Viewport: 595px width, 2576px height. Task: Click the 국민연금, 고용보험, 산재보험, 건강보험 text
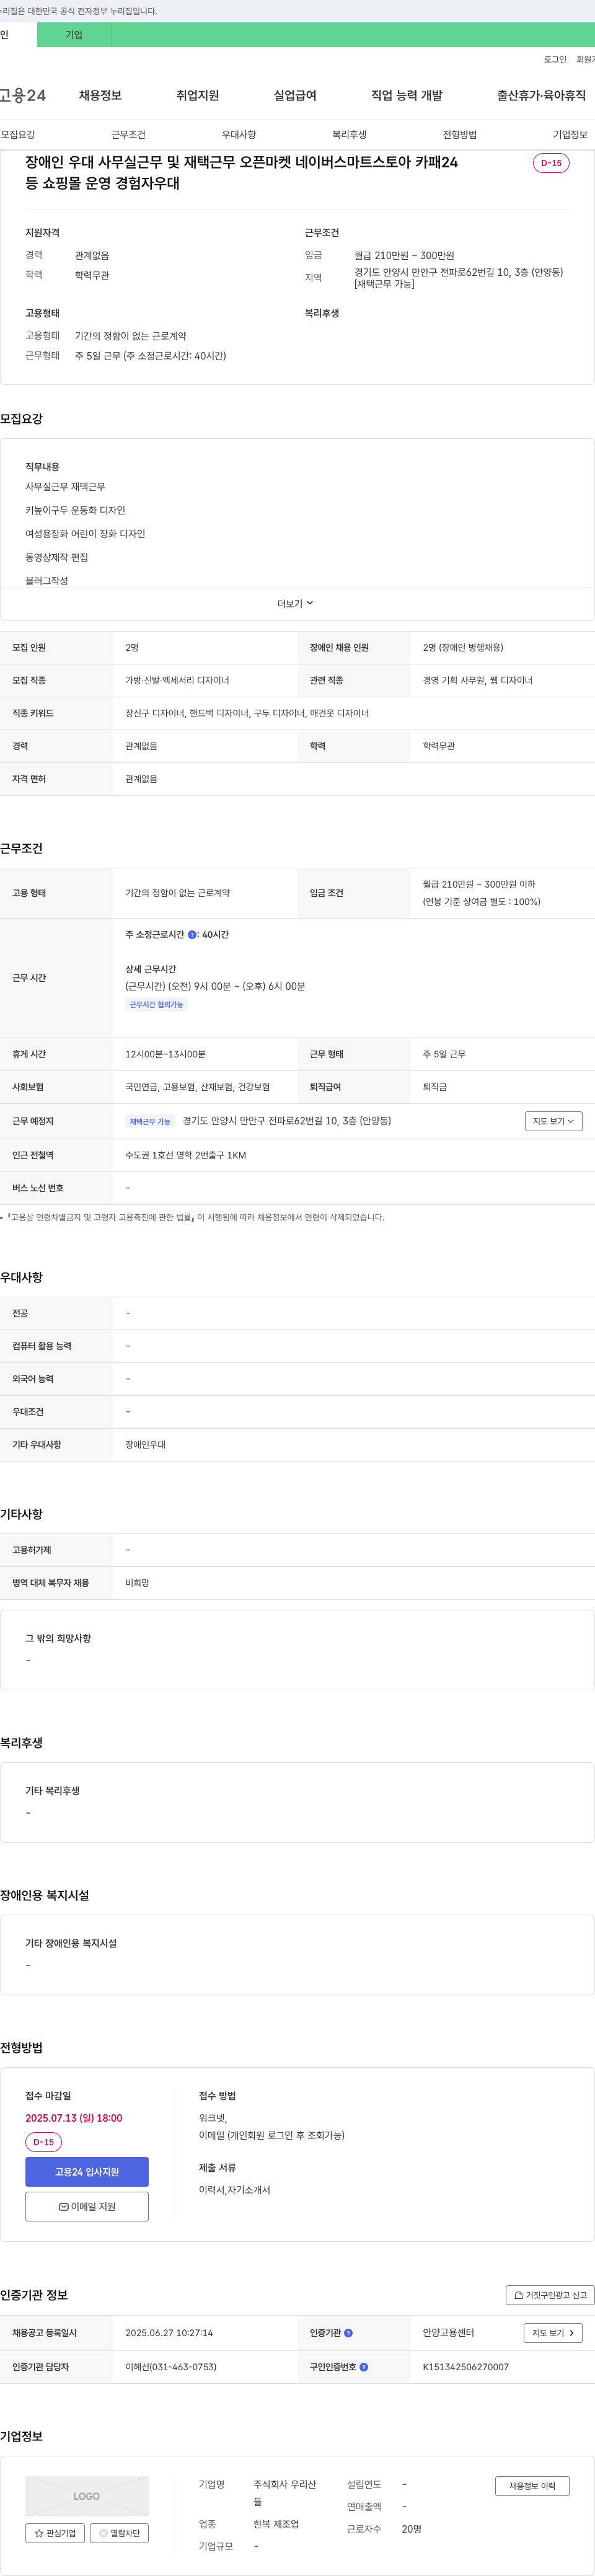[x=197, y=1087]
